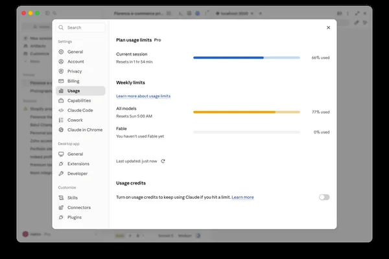This screenshot has width=389, height=259.
Task: Click "You haven't used Fable yet" text
Action: tap(140, 137)
